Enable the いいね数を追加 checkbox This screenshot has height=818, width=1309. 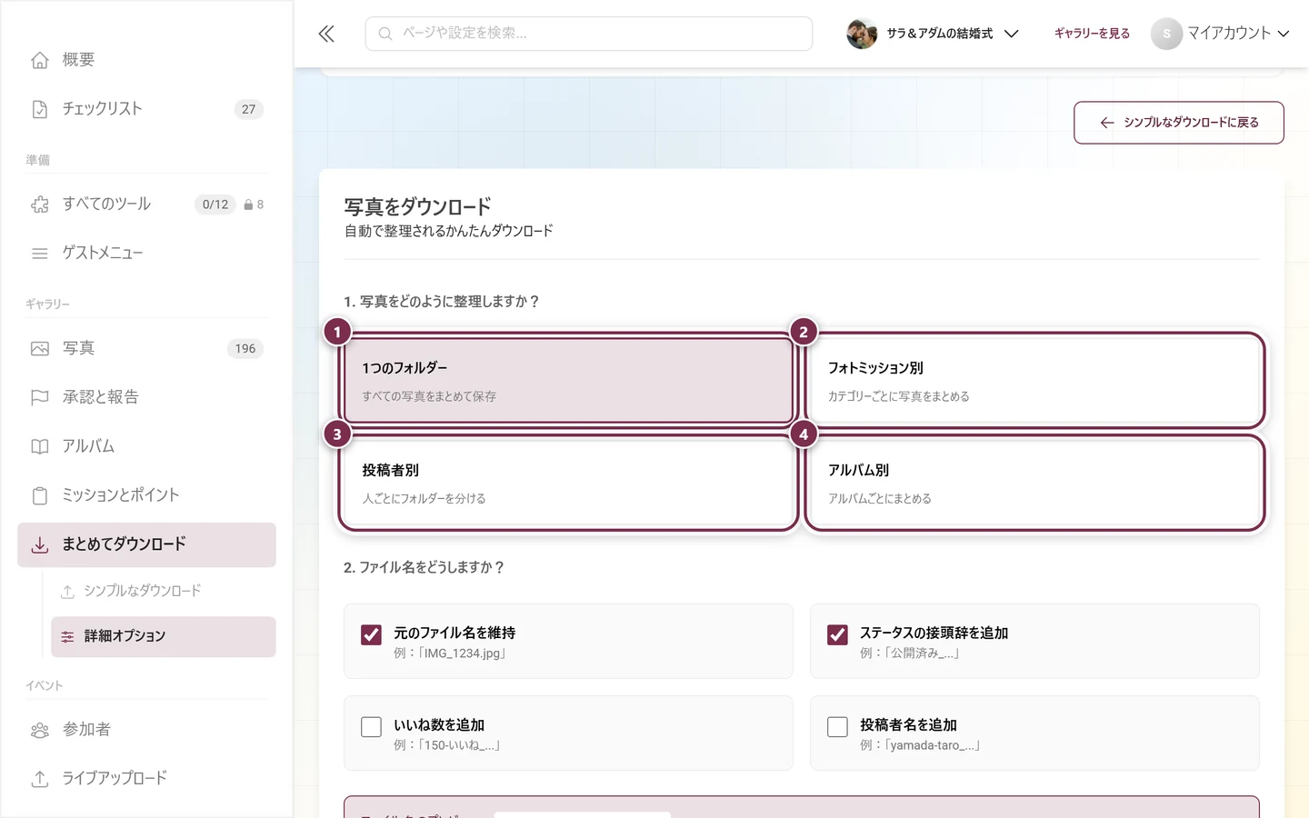[x=371, y=727]
